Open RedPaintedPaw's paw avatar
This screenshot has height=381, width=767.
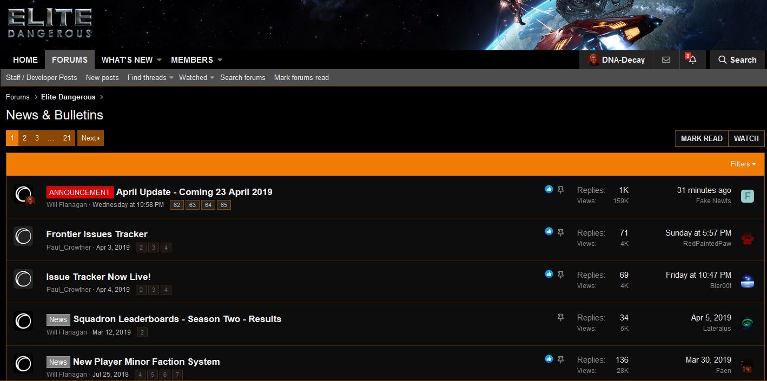pyautogui.click(x=747, y=238)
